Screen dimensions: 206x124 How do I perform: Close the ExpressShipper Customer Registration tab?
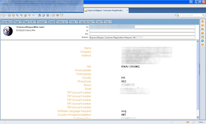127,10
